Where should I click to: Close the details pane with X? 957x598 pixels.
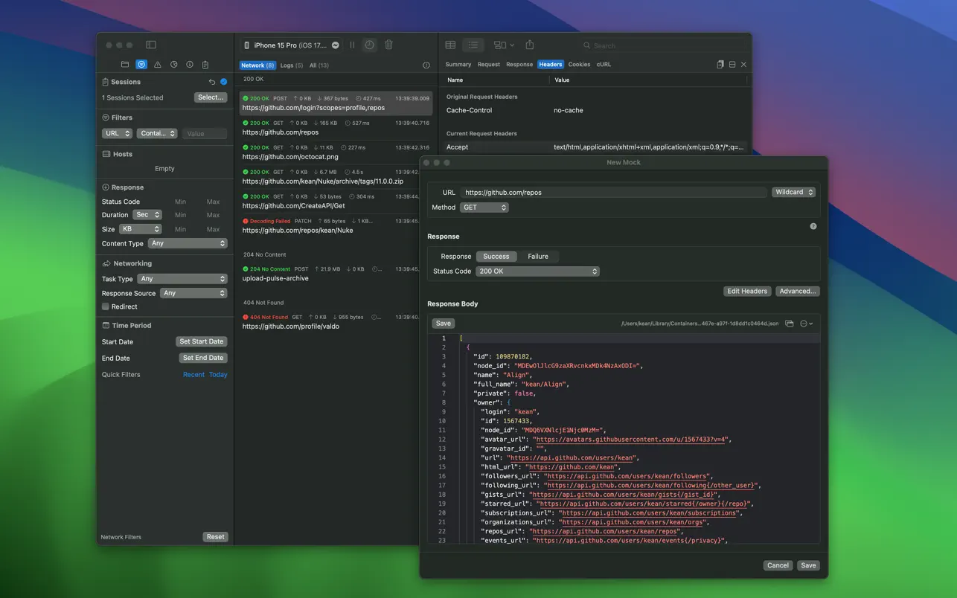tap(743, 65)
